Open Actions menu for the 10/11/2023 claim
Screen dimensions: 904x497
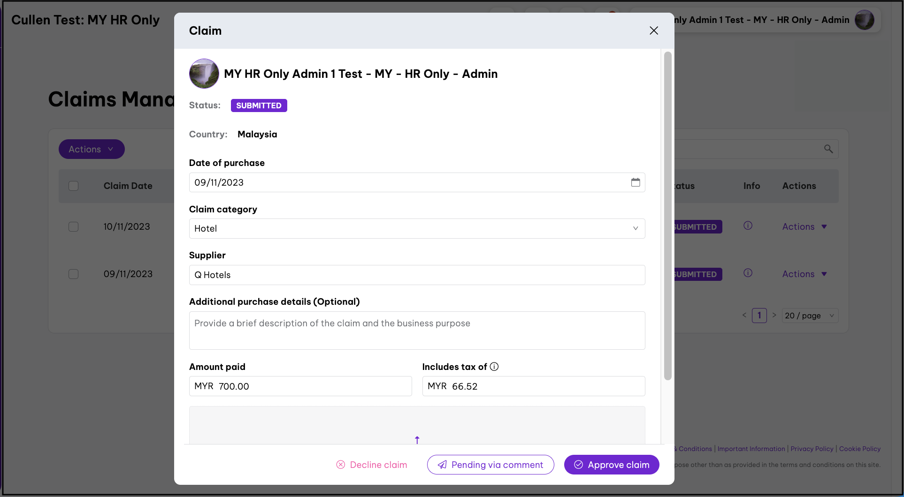pos(804,227)
